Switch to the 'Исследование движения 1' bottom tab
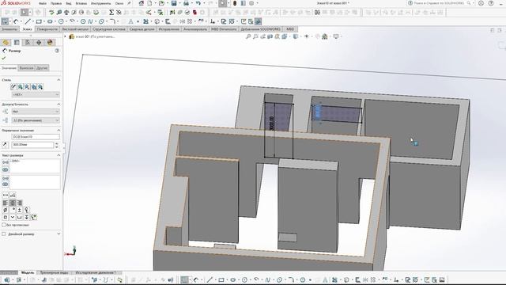Viewport: 506px width, 285px height. [96, 272]
